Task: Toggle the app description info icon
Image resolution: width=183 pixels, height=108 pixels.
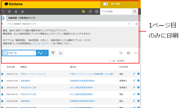Action: [136, 24]
